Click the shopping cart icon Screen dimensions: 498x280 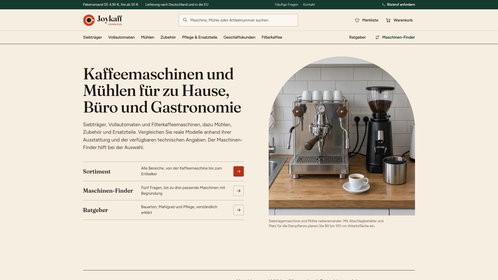tap(388, 20)
